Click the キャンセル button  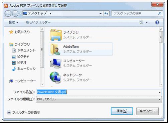[147, 111]
